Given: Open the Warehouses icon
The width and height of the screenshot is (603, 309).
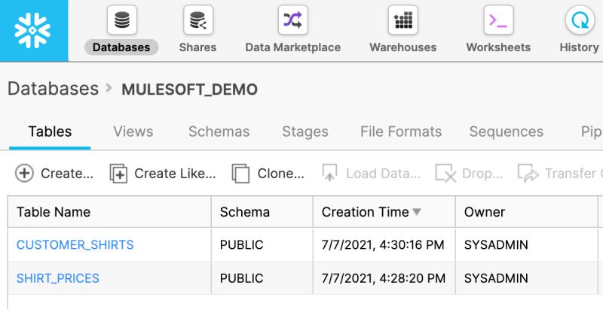Looking at the screenshot, I should pyautogui.click(x=403, y=20).
